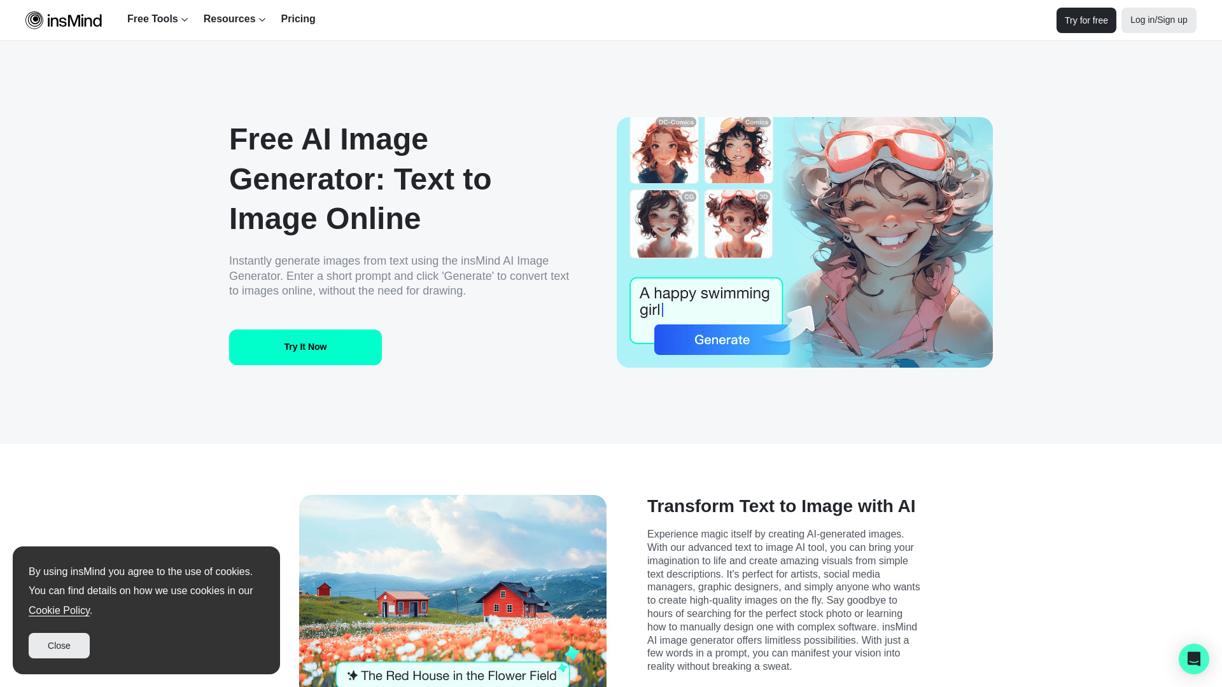
Task: Click Log in/Sign up menu item
Action: [x=1159, y=20]
